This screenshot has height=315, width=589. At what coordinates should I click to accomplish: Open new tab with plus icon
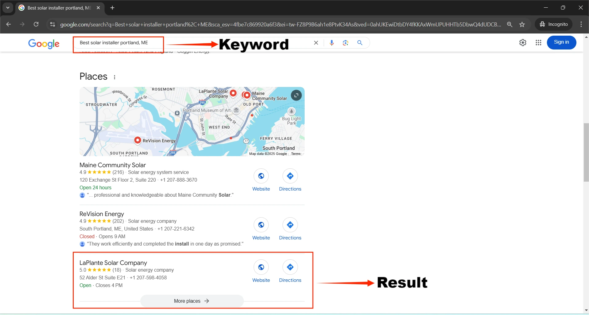tap(112, 8)
